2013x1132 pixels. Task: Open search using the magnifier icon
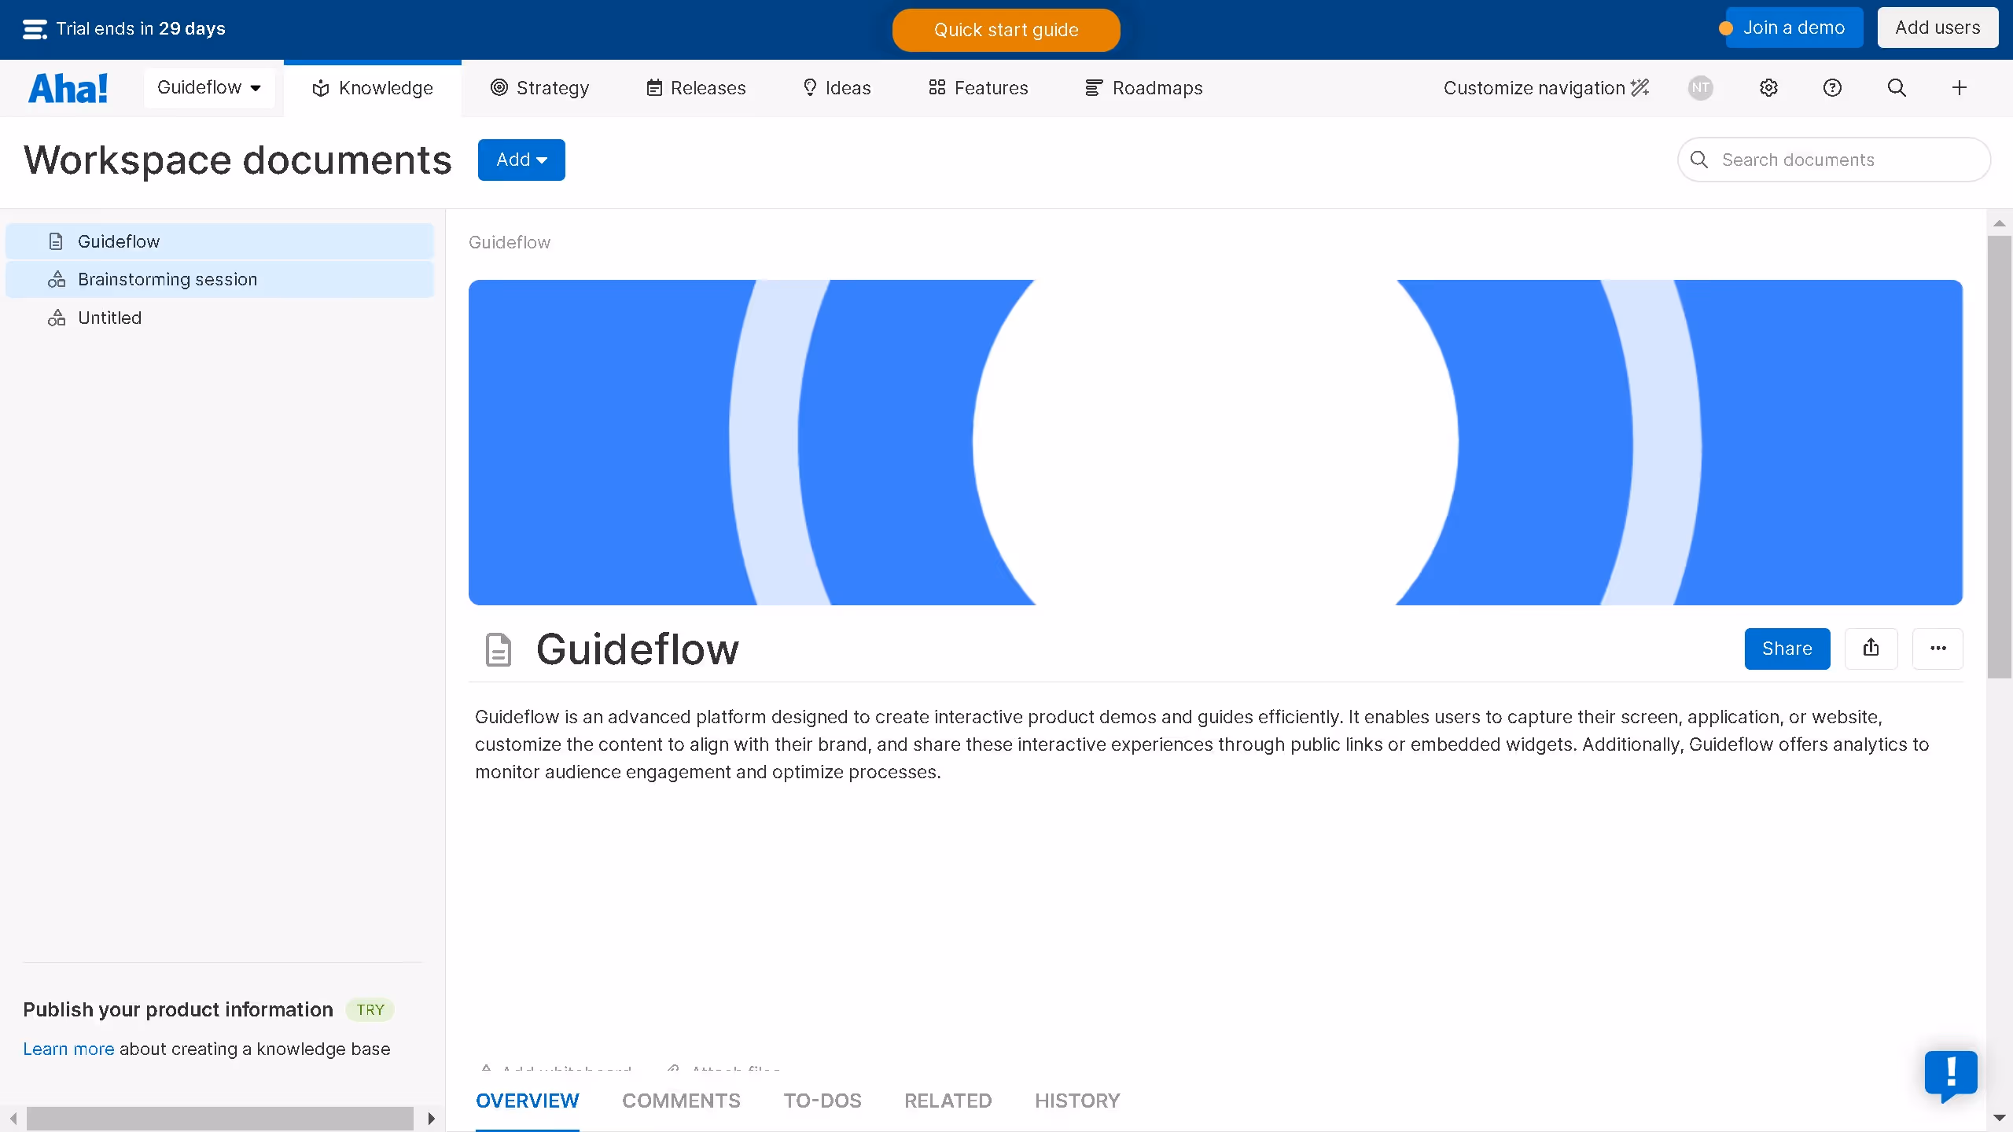click(1896, 87)
